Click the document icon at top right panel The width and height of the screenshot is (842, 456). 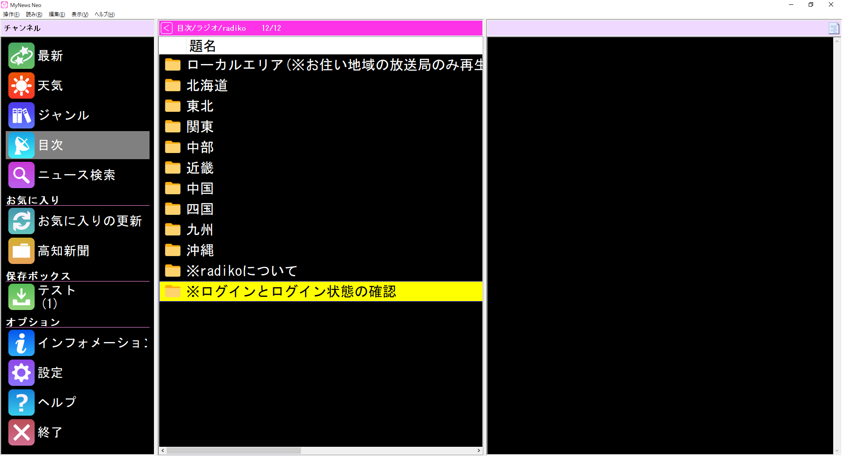tap(834, 28)
